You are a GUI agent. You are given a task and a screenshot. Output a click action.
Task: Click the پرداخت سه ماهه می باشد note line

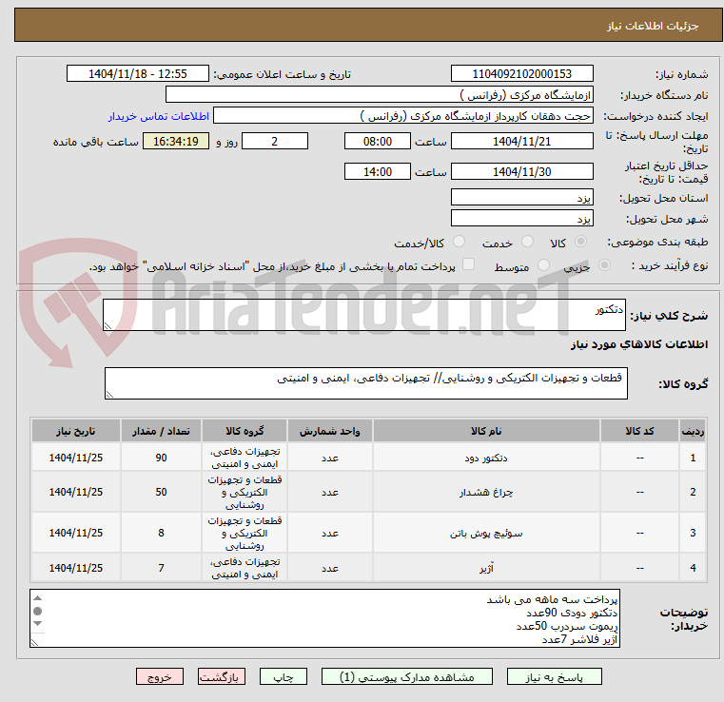click(552, 599)
